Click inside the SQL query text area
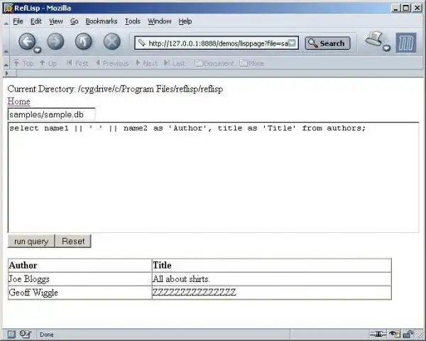426x341 pixels. pyautogui.click(x=213, y=178)
